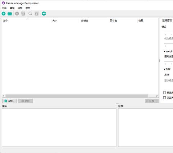Open the 文件 menu

tap(4, 8)
